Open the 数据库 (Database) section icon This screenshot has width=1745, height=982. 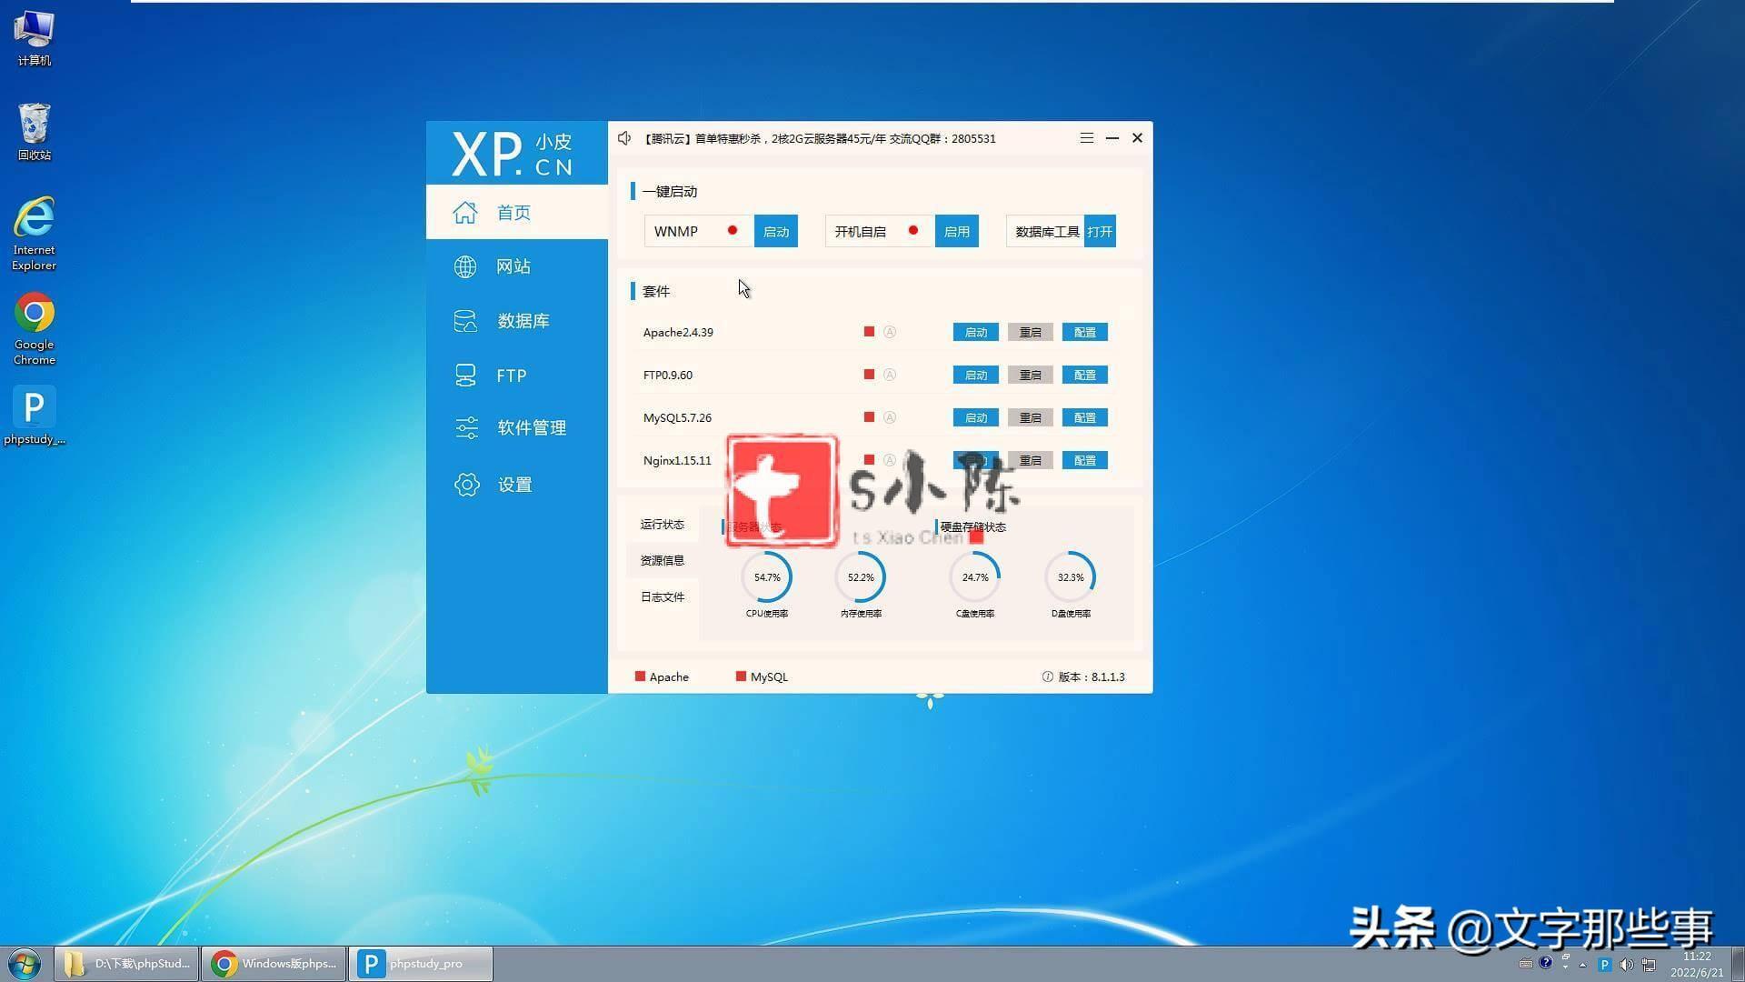click(x=465, y=320)
